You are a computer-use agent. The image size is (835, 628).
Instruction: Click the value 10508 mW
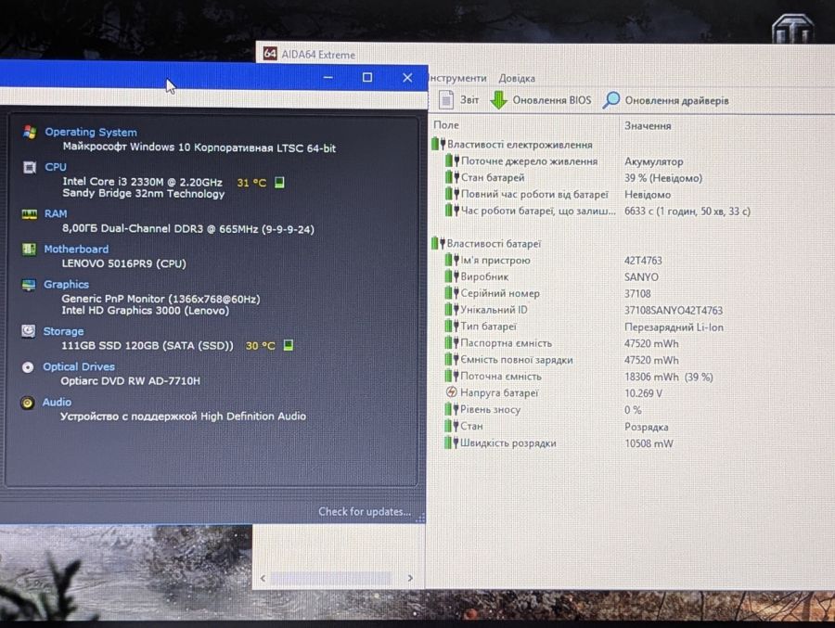(649, 443)
